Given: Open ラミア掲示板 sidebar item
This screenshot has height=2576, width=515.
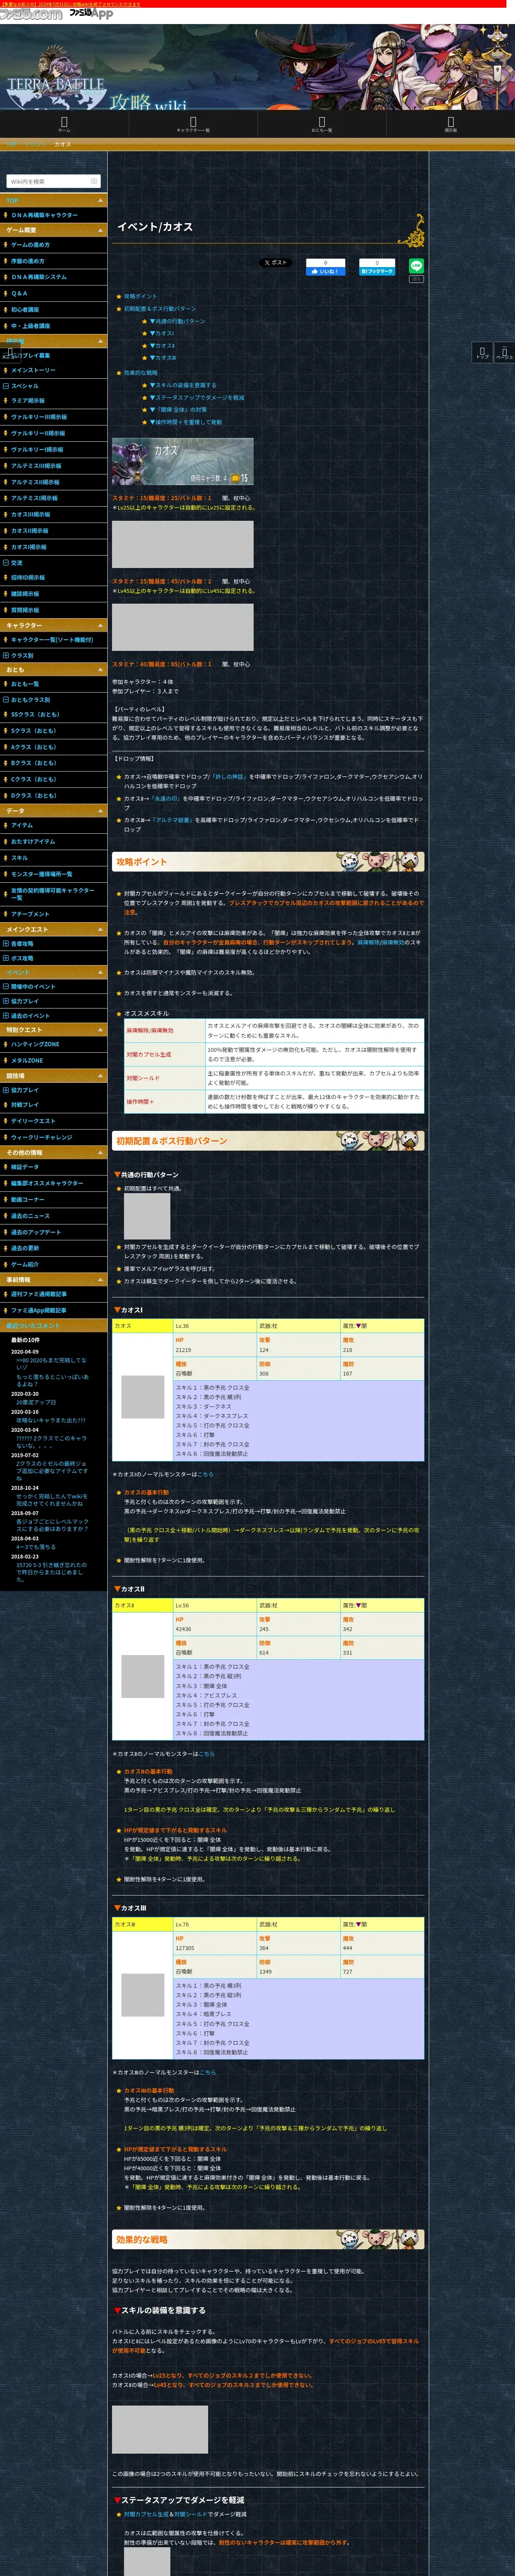Looking at the screenshot, I should 28,401.
